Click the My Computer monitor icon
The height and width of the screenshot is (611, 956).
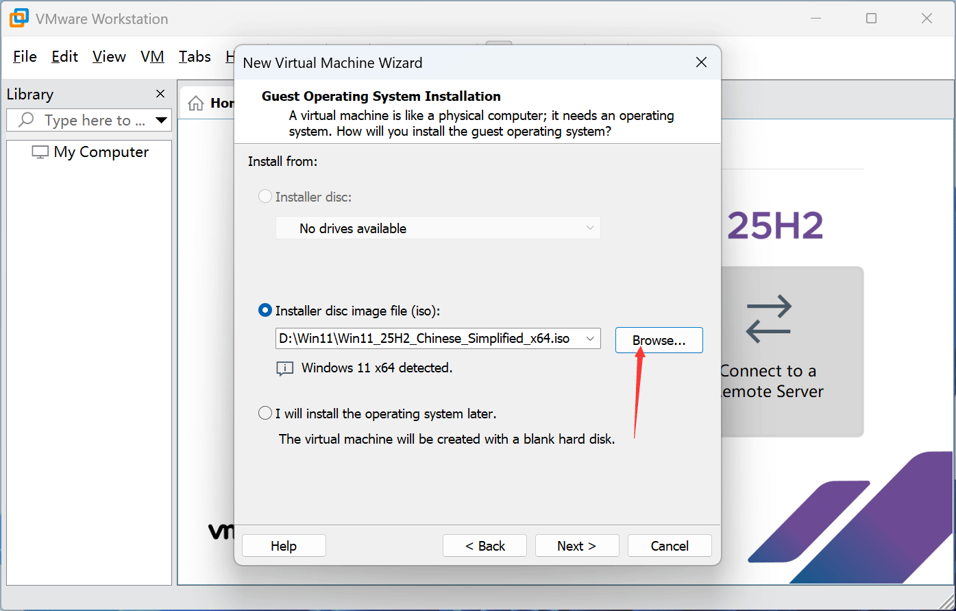(40, 152)
